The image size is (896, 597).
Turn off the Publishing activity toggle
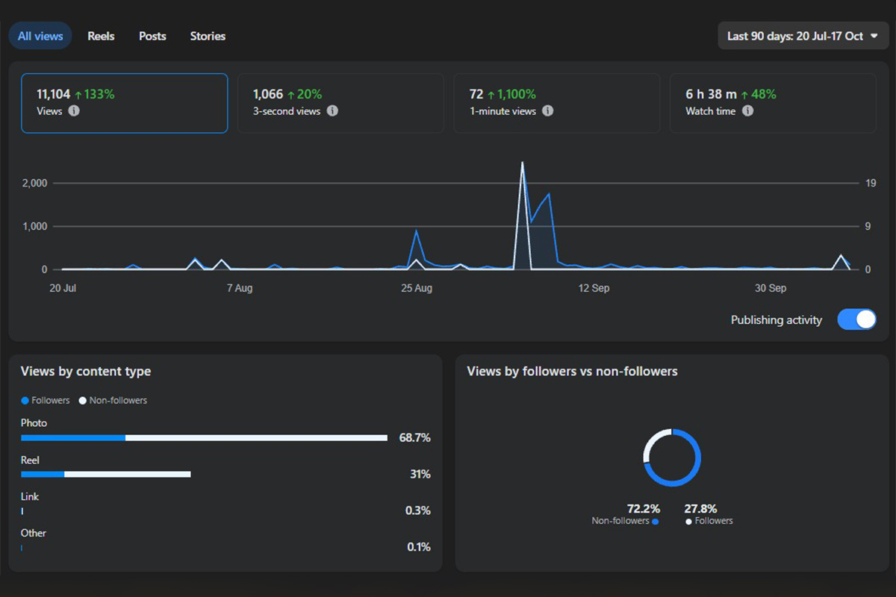coord(856,319)
